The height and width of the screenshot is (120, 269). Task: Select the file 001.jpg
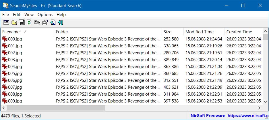click(x=15, y=46)
